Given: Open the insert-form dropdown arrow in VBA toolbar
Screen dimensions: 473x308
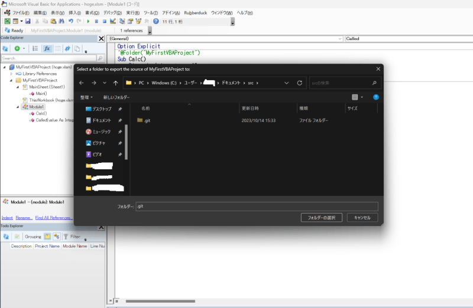Looking at the screenshot, I should (21, 21).
